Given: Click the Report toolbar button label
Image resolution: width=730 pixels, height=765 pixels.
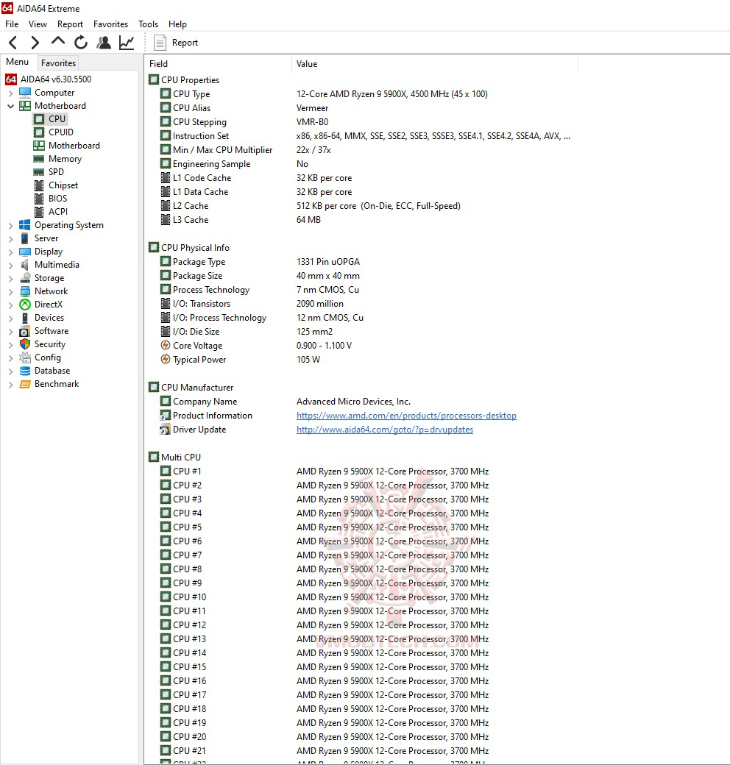Looking at the screenshot, I should click(185, 43).
